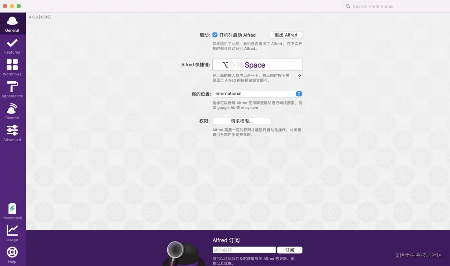Click the location stepper arrows

[x=299, y=93]
